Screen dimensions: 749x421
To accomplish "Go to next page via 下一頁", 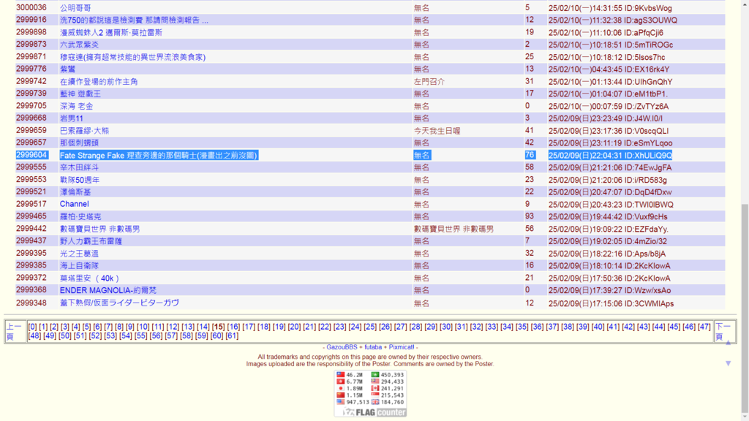I will tap(722, 331).
